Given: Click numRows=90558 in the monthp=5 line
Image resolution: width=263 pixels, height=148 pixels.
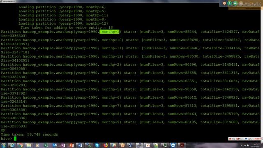Looking at the screenshot, I should pos(182,89).
